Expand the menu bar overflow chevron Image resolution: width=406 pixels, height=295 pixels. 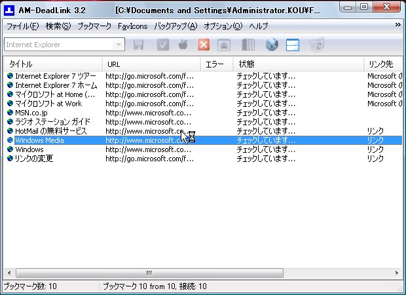pyautogui.click(x=397, y=25)
